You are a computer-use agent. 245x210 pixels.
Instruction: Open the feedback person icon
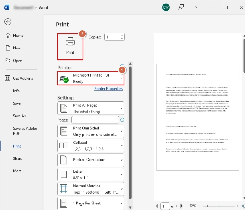point(181,7)
